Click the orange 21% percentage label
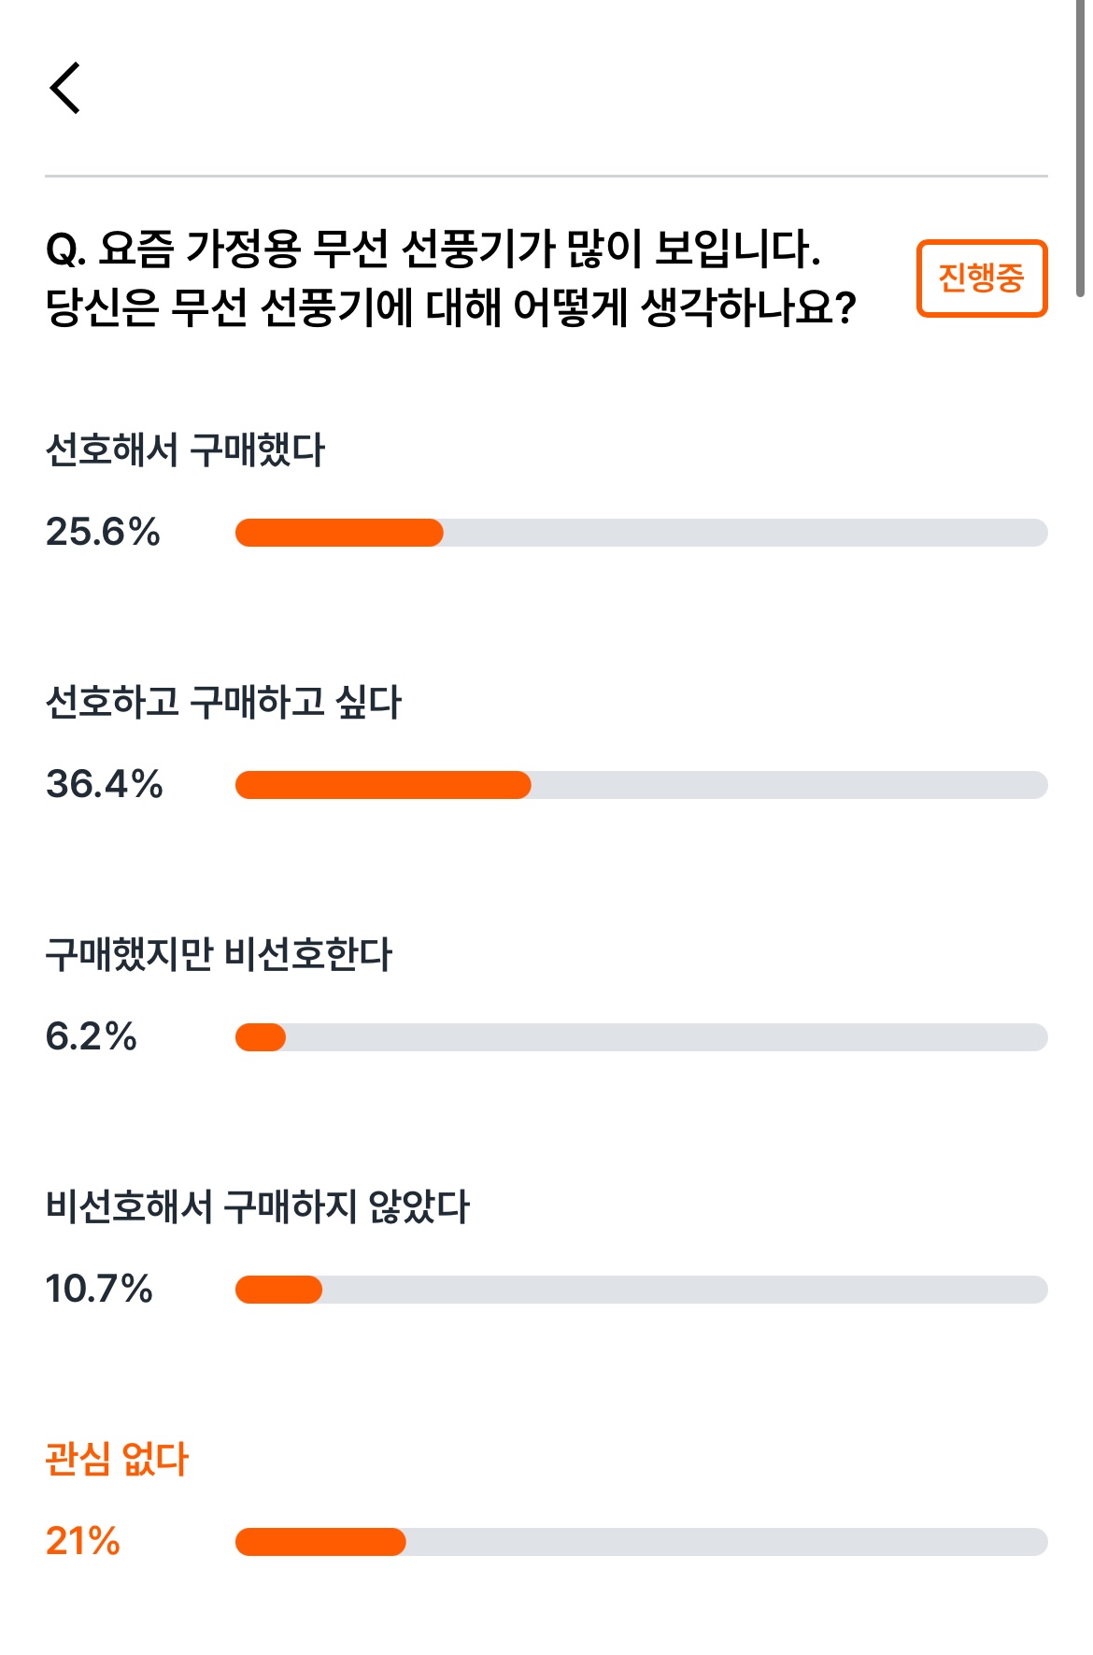This screenshot has width=1093, height=1655. [82, 1541]
